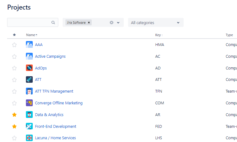Star the Lacuna / Home Services project

click(x=15, y=138)
